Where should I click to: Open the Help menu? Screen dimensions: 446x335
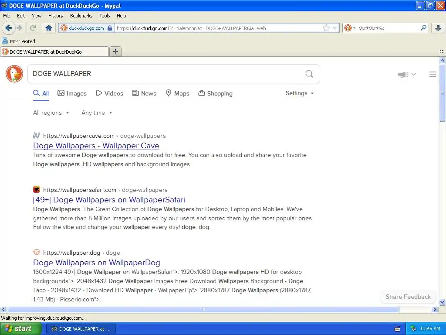[121, 16]
